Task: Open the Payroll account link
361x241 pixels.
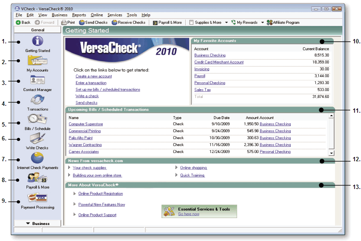Action: (x=200, y=76)
